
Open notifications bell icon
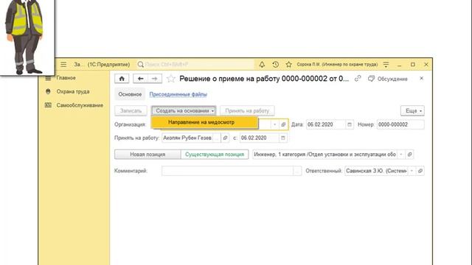click(x=262, y=64)
